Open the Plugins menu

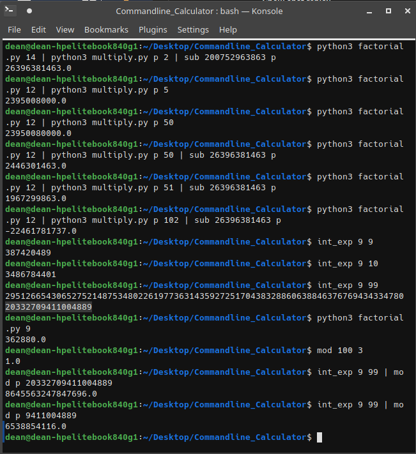[x=153, y=29]
